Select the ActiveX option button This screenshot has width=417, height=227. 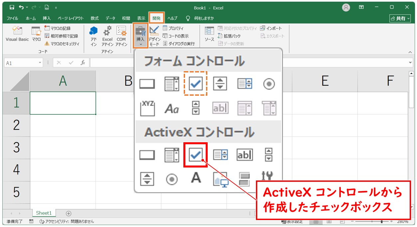pos(171,179)
